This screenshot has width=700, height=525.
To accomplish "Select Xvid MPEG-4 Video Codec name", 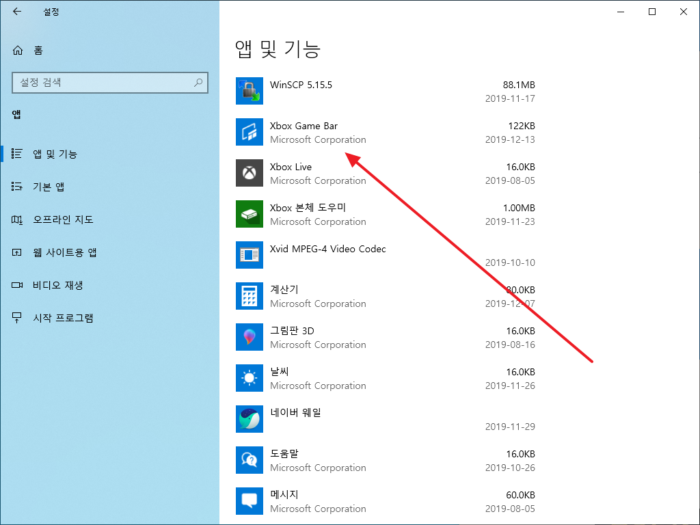I will [x=327, y=249].
